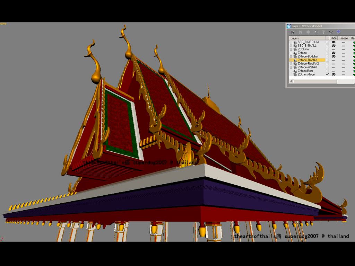Click the Hide column header

coord(334,38)
